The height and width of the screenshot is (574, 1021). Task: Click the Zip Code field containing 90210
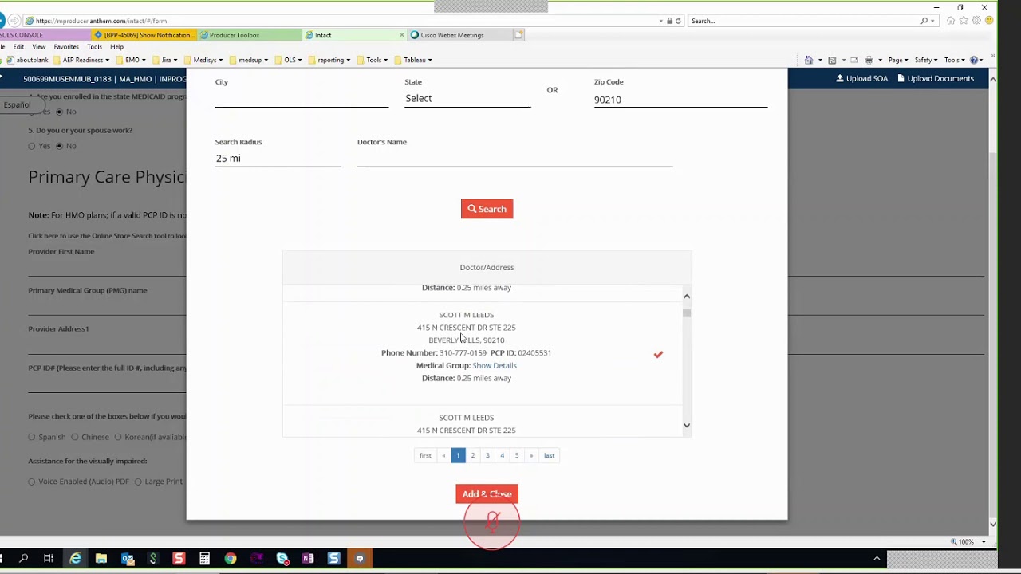680,100
